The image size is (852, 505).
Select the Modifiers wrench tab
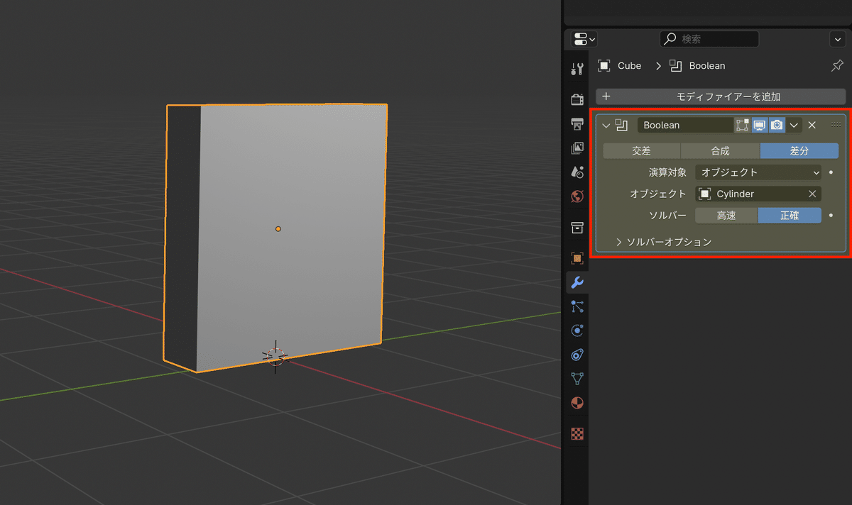tap(577, 282)
